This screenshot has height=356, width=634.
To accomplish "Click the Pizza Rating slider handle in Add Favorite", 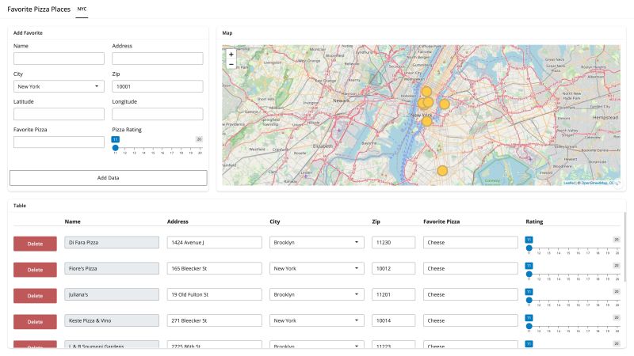I will pos(115,148).
